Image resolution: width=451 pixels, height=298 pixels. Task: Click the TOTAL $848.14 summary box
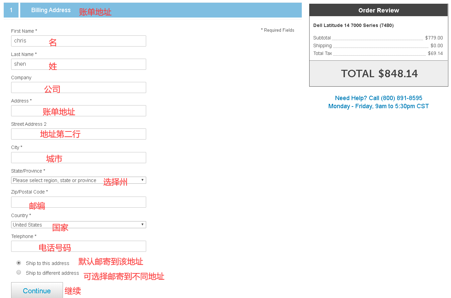coord(379,73)
